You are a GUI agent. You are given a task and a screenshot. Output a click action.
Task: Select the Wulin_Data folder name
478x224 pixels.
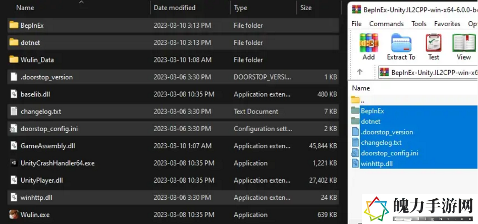click(x=37, y=60)
